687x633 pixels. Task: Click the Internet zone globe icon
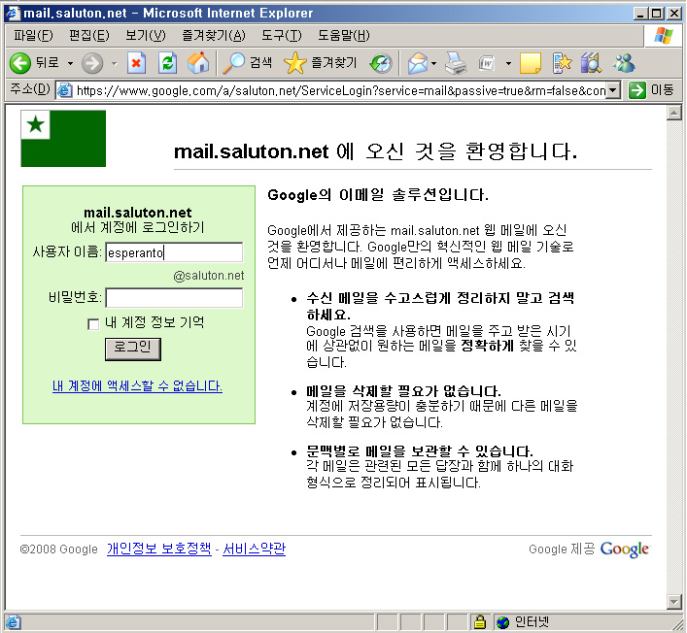pyautogui.click(x=502, y=622)
